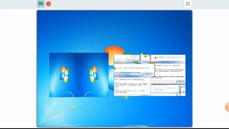Close the middle warning dialog with the red X
The width and height of the screenshot is (229, 129).
point(151,62)
